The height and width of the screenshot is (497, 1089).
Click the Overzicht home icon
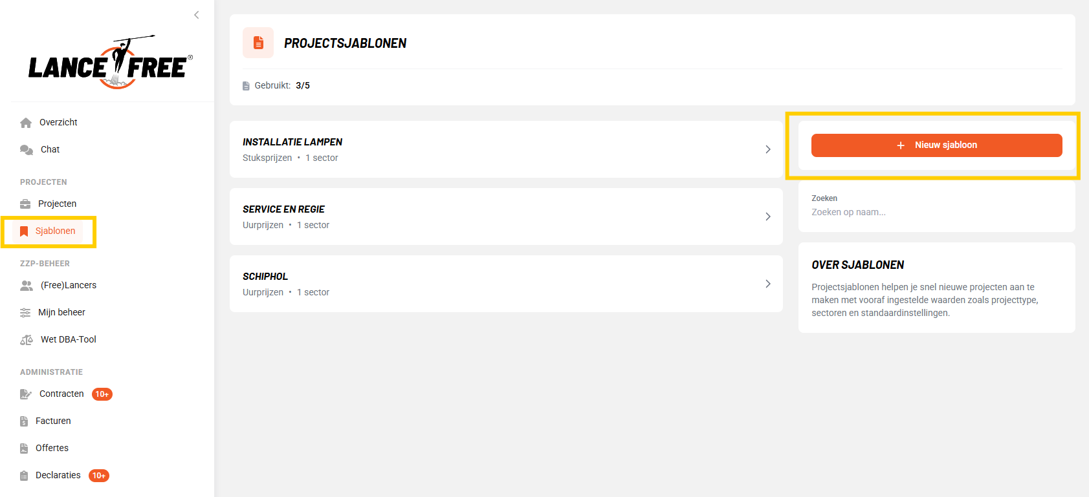26,123
